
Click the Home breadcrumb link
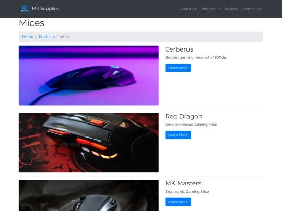[x=28, y=37]
